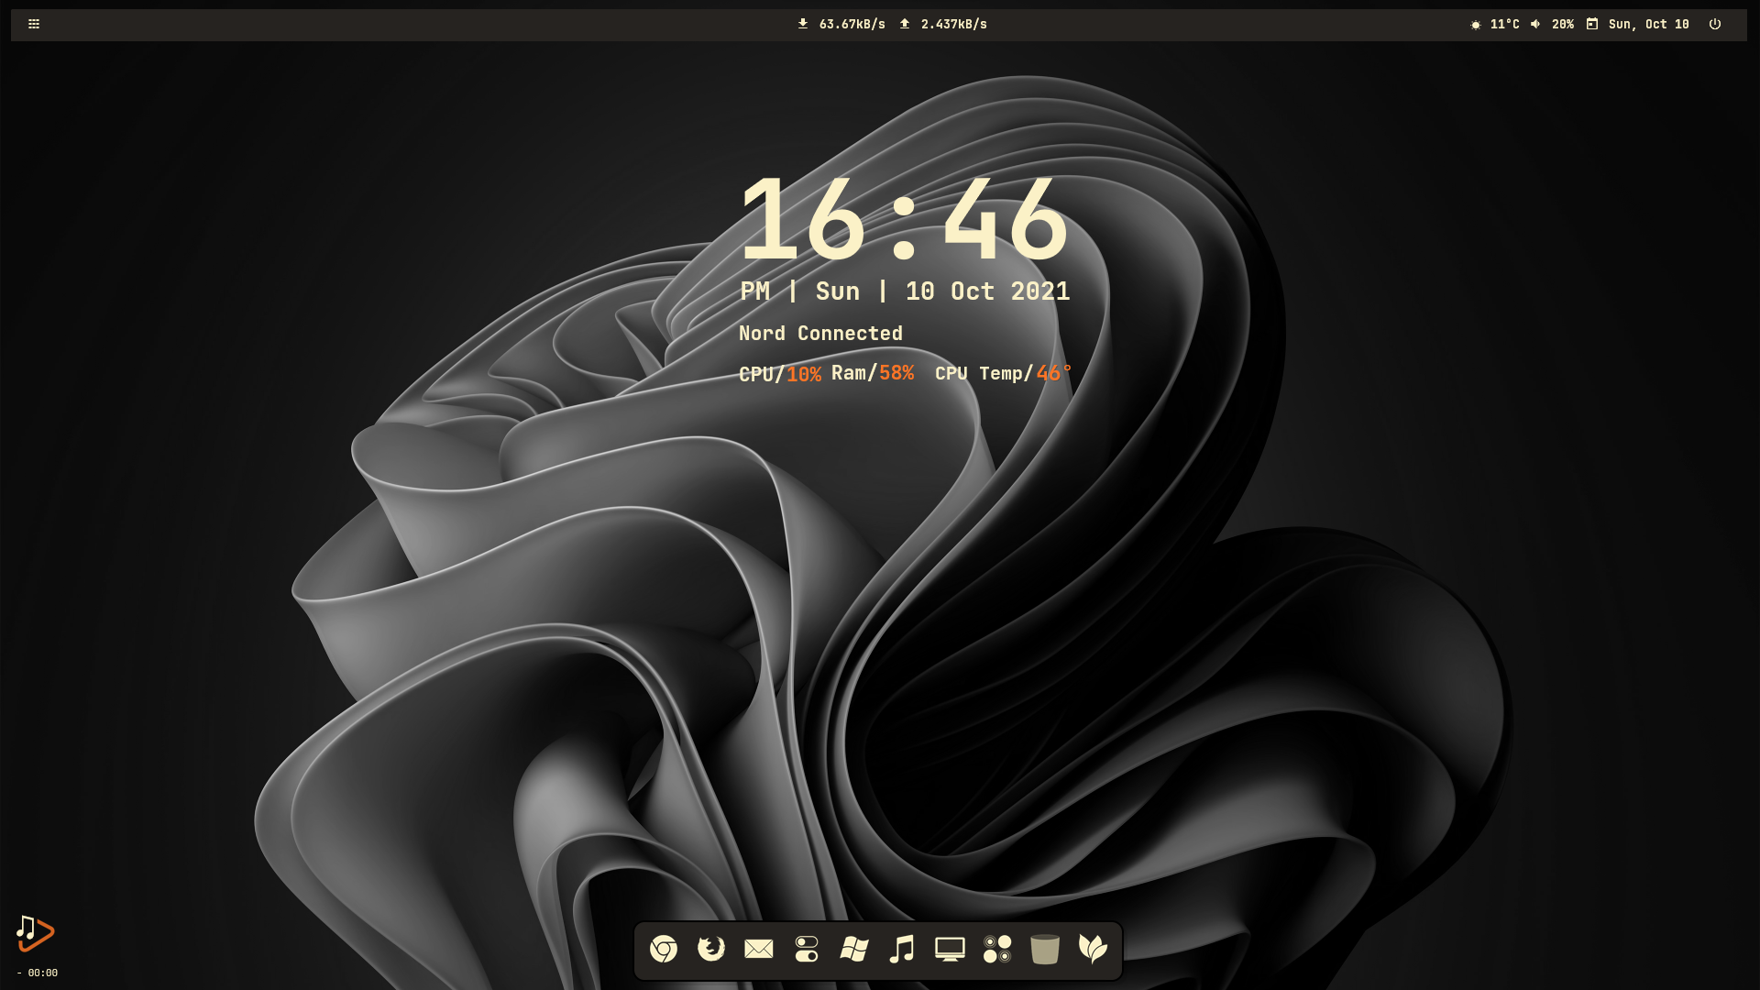The image size is (1760, 990).
Task: Open the music note app
Action: (x=902, y=949)
